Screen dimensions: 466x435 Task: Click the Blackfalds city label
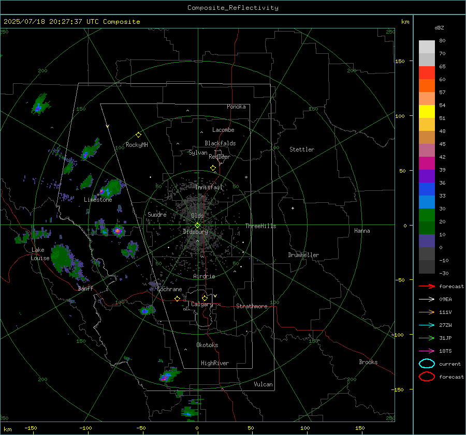(x=220, y=143)
